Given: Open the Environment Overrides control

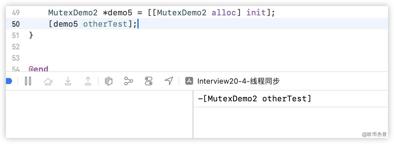Looking at the screenshot, I should pyautogui.click(x=149, y=81).
